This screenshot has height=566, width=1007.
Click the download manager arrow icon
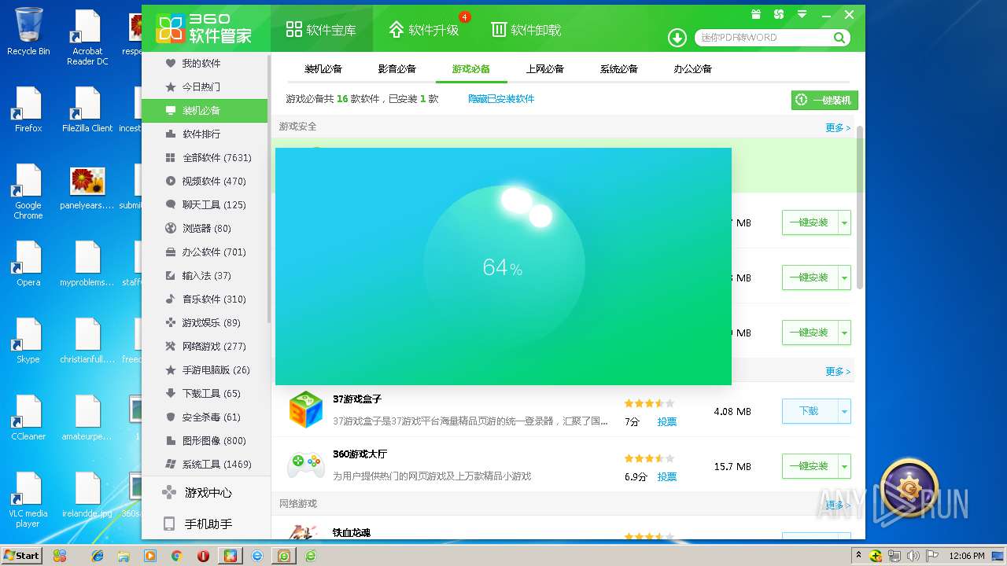677,38
